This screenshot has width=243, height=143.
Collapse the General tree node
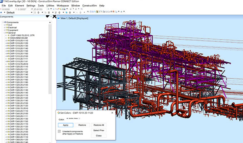[x=4, y=33]
